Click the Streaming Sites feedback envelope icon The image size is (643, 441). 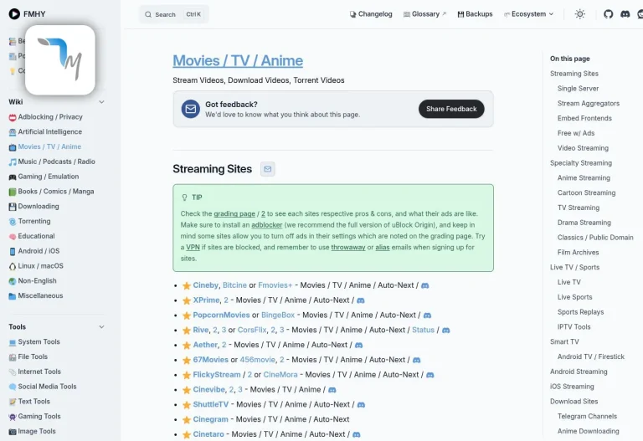(x=268, y=169)
